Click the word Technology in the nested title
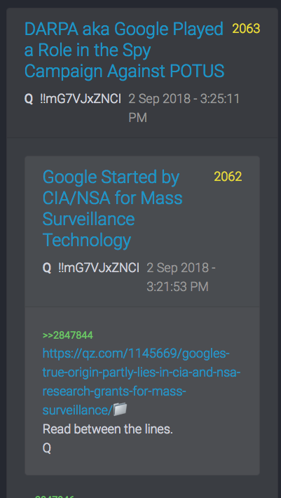This screenshot has height=498, width=281. tap(87, 240)
